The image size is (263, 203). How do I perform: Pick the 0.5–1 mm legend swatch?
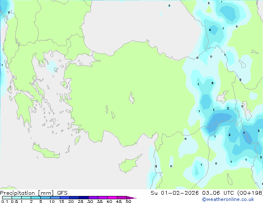(x=17, y=198)
